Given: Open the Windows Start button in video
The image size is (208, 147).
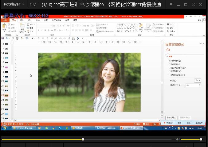Looking at the screenshot, I should pos(5,128).
